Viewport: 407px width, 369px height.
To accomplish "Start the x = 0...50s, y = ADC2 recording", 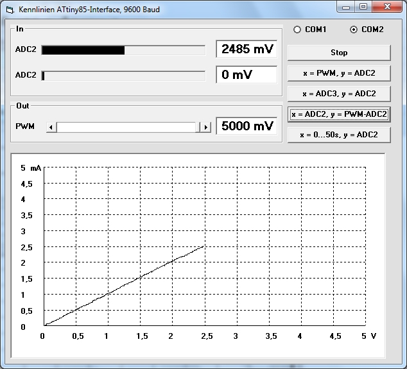I will point(338,135).
